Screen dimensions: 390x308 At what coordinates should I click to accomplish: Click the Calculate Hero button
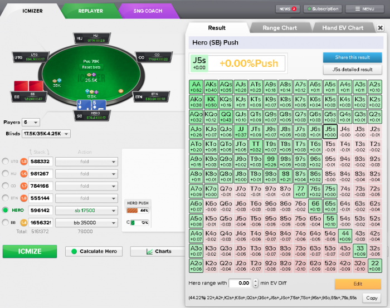(94, 251)
